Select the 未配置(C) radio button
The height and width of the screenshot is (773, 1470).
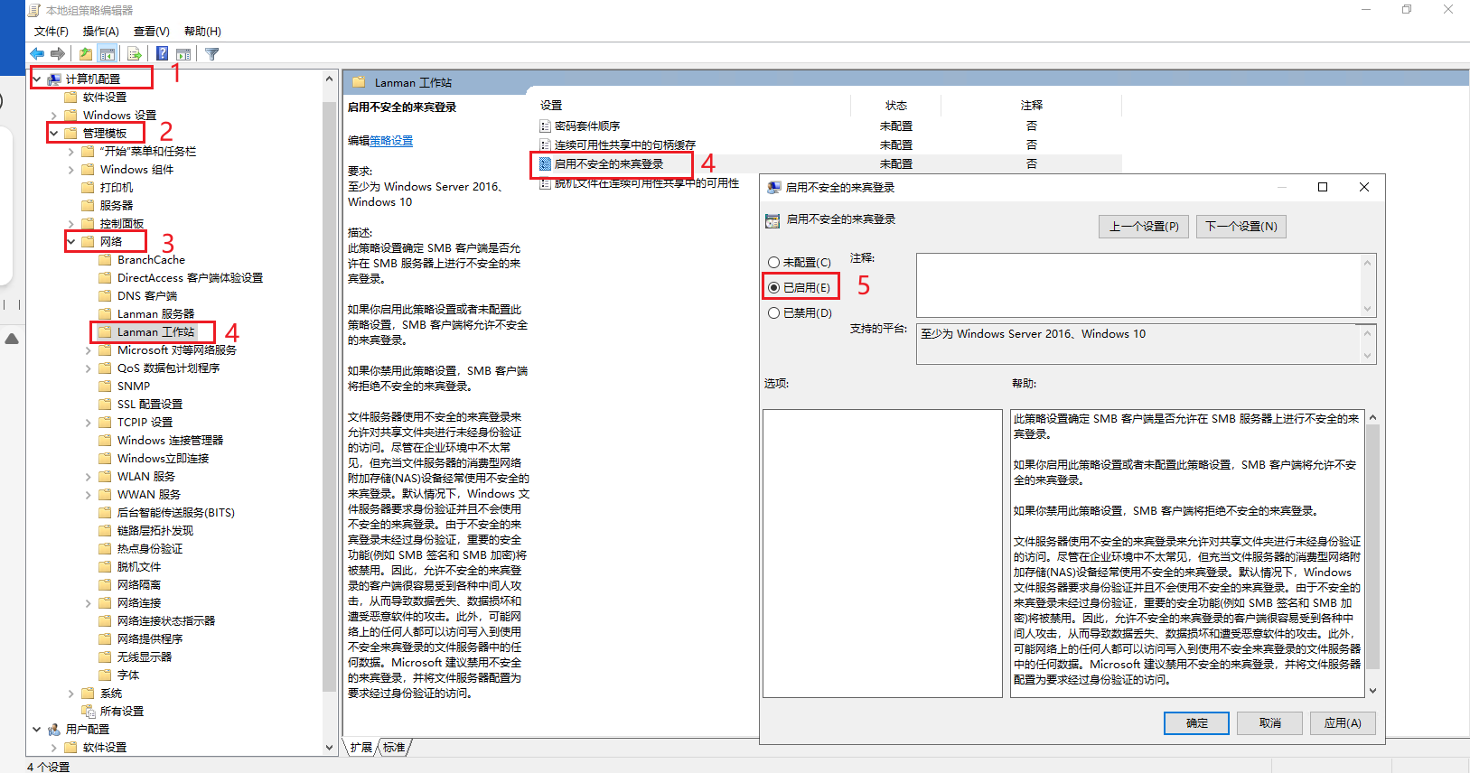[x=774, y=263]
